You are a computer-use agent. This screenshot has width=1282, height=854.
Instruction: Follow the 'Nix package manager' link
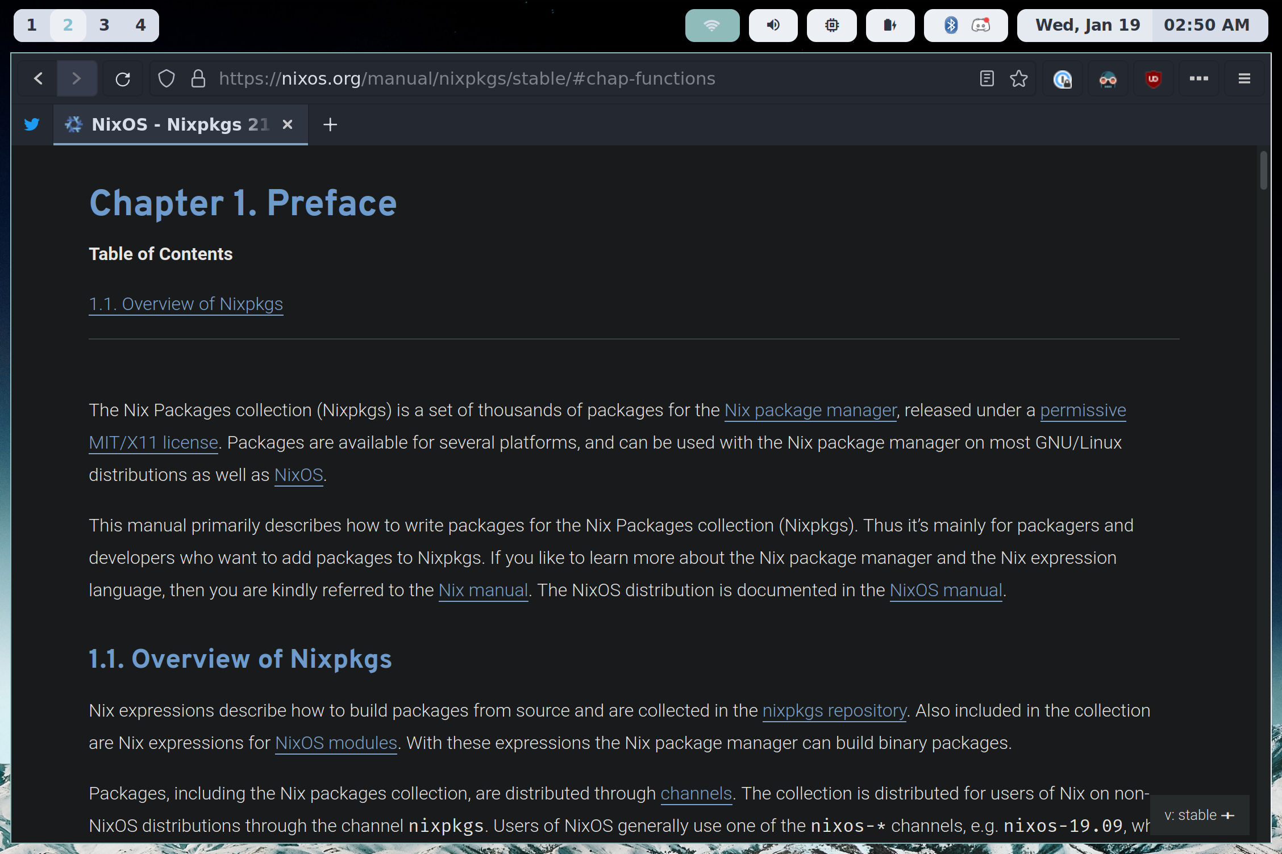(810, 410)
